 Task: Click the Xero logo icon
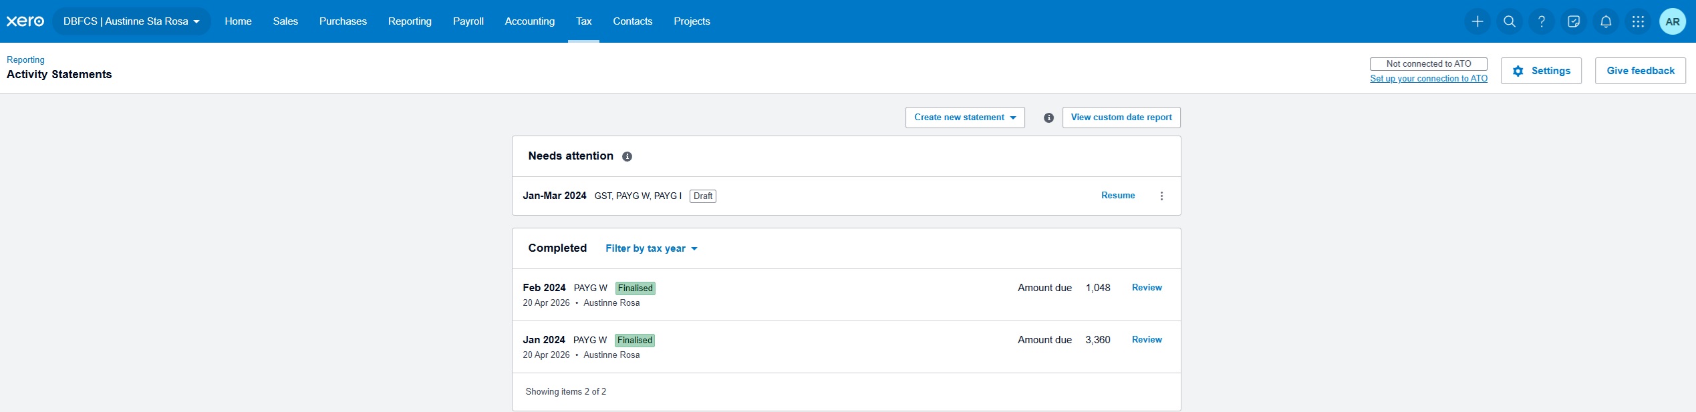coord(25,21)
